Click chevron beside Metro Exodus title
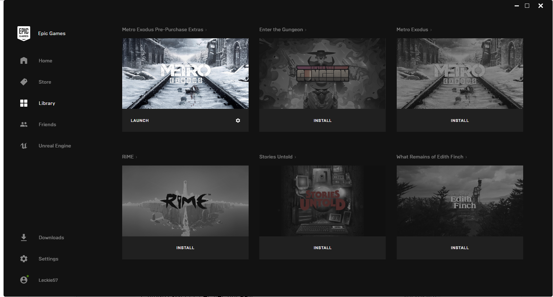Screen dimensions: 553x297 coord(431,30)
